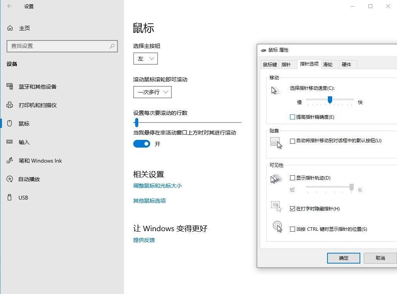Click the pointer speed slider thumb
Screen dimensions: 397x294
point(330,100)
